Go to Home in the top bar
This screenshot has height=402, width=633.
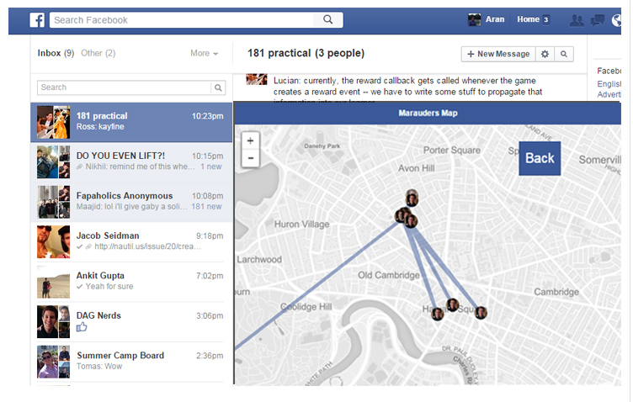(528, 19)
